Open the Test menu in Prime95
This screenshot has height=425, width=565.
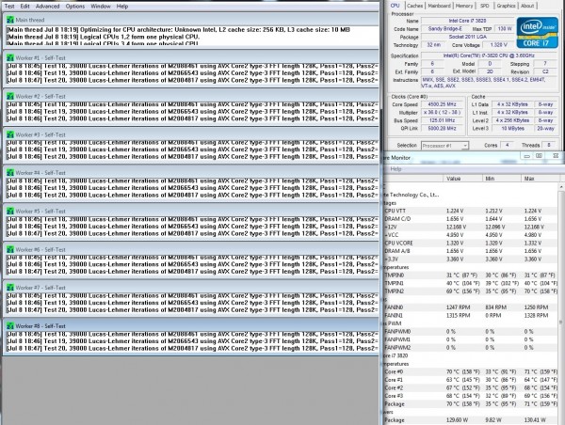point(9,7)
